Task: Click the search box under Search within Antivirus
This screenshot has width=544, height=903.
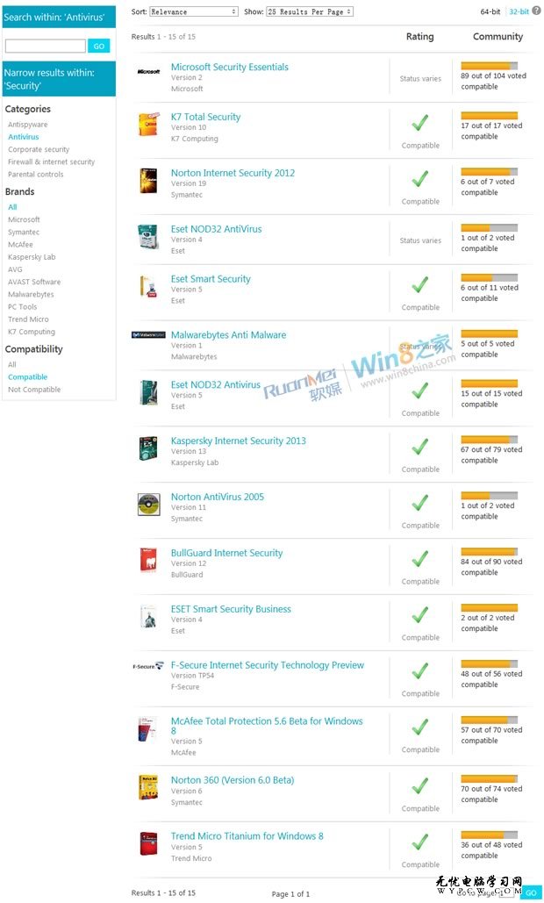Action: click(x=45, y=46)
